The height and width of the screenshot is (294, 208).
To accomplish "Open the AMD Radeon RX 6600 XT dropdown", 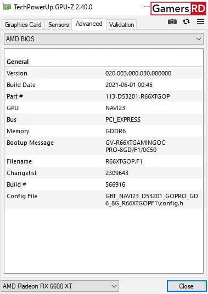I will click(x=60, y=286).
